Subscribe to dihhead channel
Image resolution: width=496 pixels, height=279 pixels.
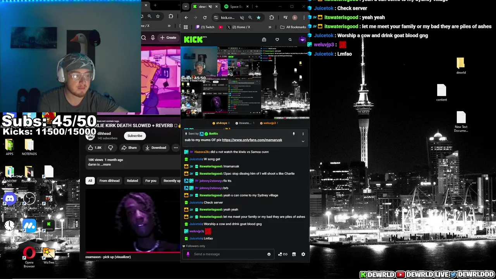[135, 136]
